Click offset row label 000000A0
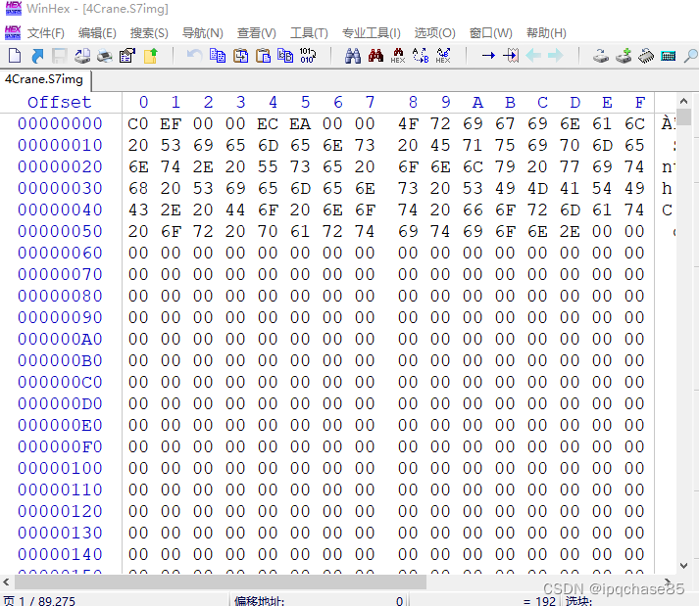Screen dimensions: 699x606 (x=60, y=339)
